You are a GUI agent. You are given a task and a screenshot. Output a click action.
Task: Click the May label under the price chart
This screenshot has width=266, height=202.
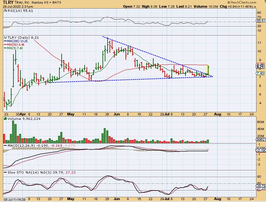[71, 114]
